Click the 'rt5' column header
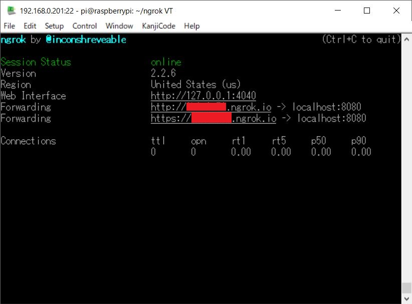This screenshot has width=412, height=304. [279, 141]
